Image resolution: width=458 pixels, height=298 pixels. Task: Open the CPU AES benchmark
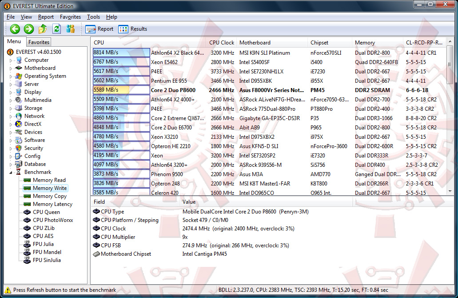[x=43, y=236]
